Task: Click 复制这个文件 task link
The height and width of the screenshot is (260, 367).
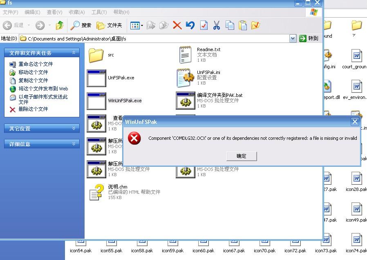Action: (x=33, y=81)
